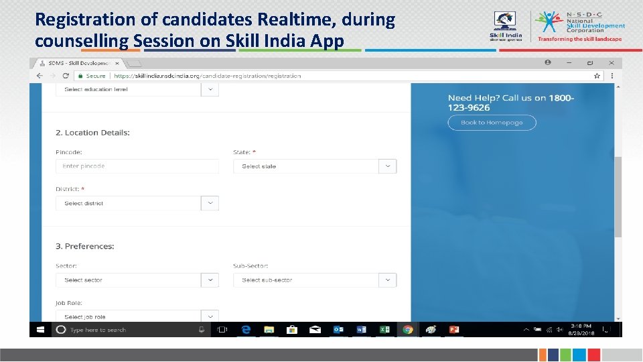Open the Select sector dropdown

point(137,280)
